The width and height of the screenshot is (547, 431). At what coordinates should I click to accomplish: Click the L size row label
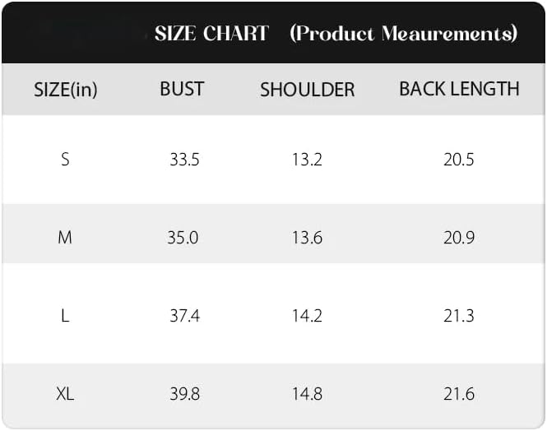(65, 316)
